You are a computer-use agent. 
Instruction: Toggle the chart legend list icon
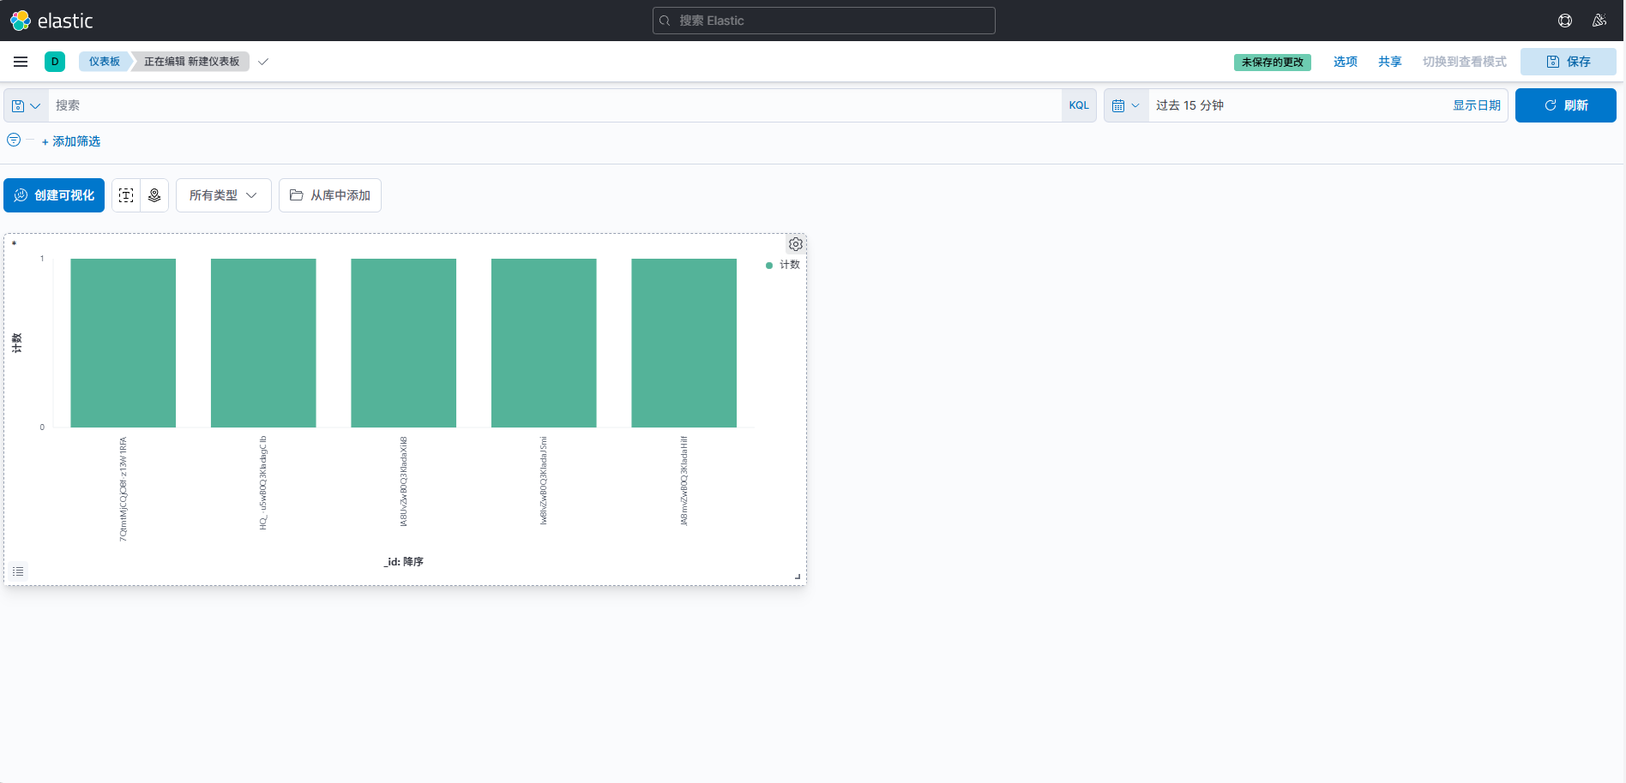[18, 571]
